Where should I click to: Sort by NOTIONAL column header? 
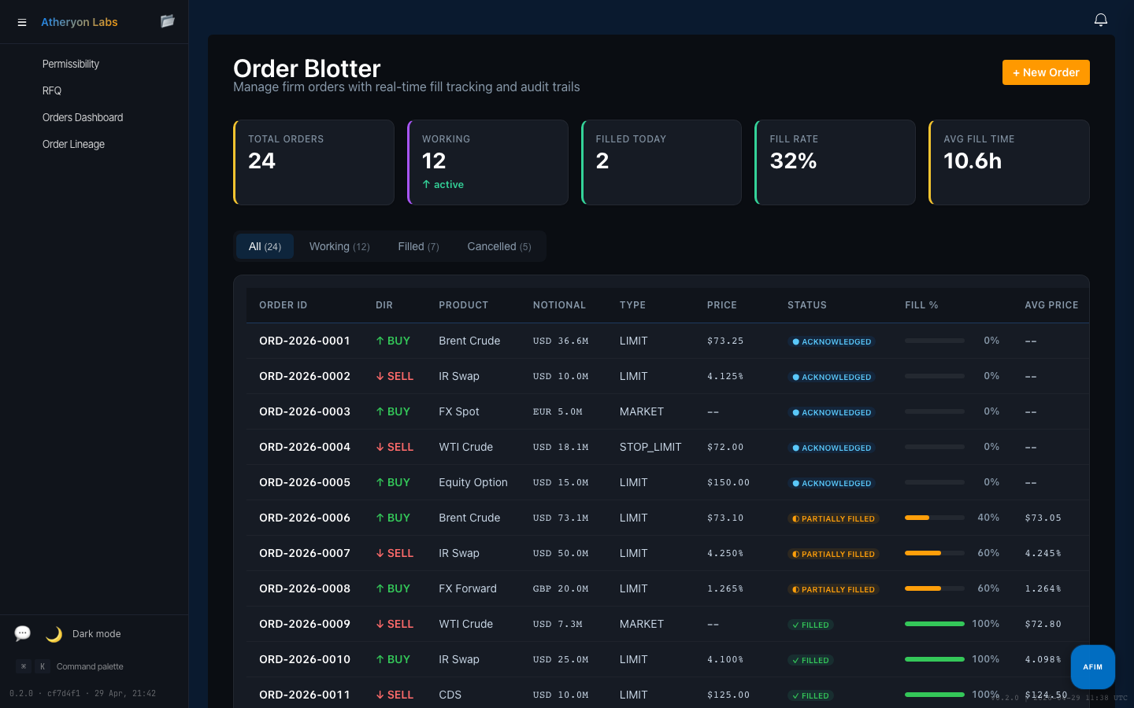coord(559,305)
